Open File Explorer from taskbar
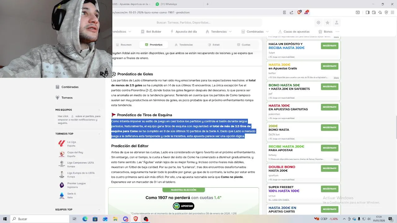 tap(115, 219)
